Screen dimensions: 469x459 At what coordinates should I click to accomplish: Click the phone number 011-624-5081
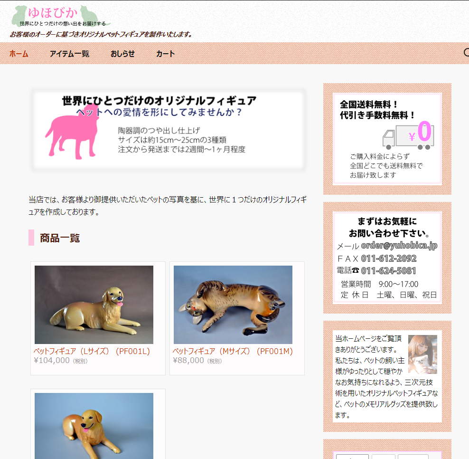(x=388, y=271)
